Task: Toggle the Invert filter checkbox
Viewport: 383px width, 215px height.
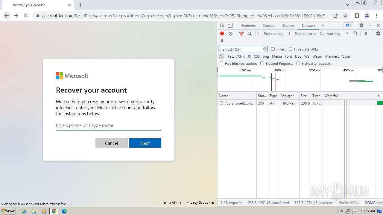Action: coord(273,49)
